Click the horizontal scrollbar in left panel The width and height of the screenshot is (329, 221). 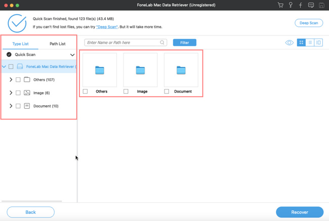point(32,201)
